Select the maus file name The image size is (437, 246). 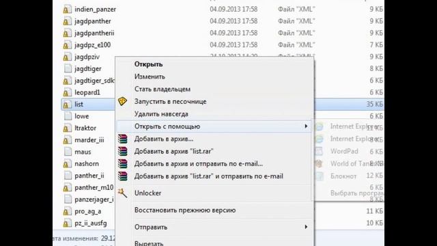coord(83,152)
